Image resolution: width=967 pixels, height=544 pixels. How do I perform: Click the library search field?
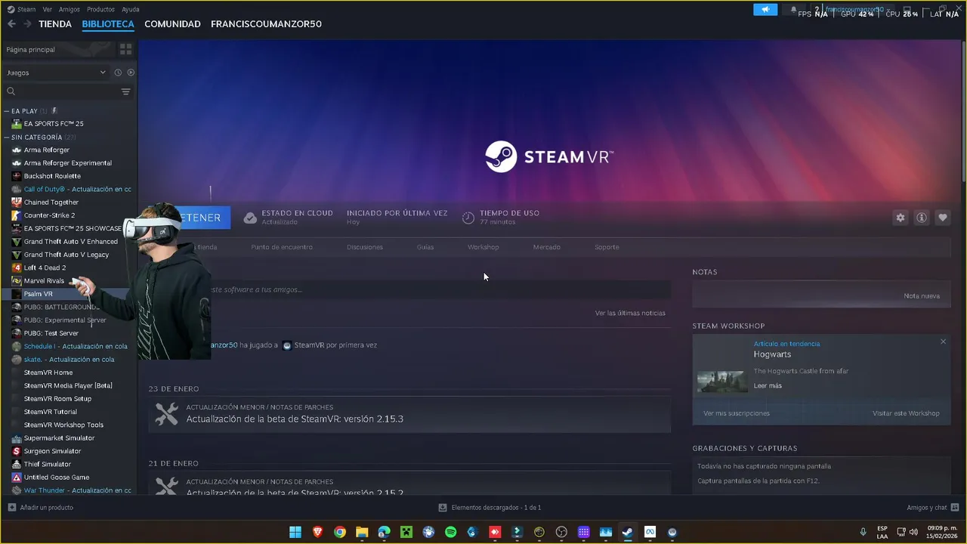click(x=68, y=91)
